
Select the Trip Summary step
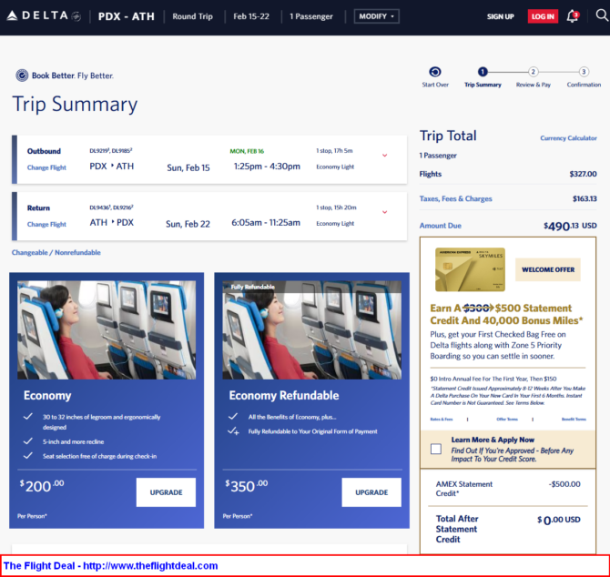coord(483,72)
